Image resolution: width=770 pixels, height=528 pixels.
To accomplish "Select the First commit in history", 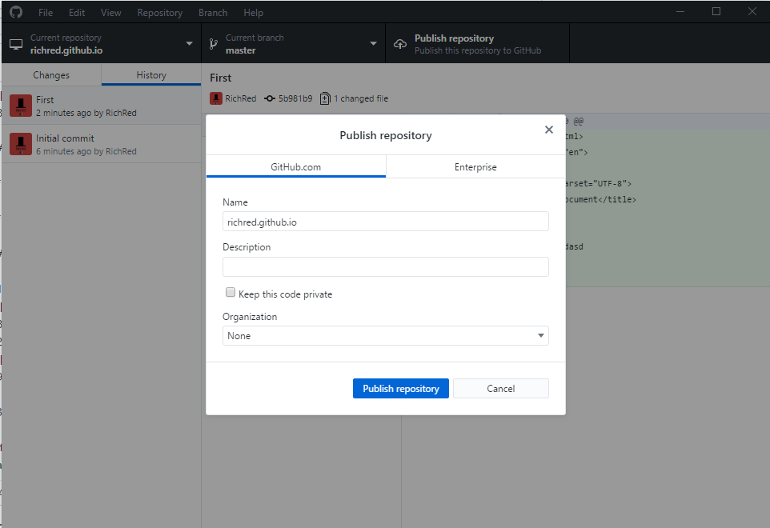I will click(101, 106).
